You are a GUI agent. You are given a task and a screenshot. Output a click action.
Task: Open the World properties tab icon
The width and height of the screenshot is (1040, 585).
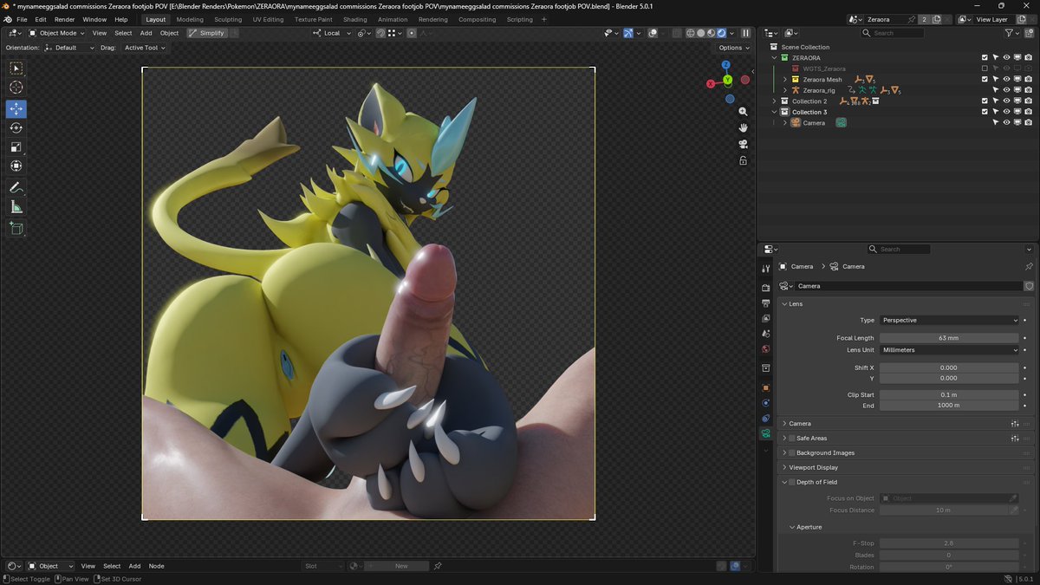click(766, 349)
